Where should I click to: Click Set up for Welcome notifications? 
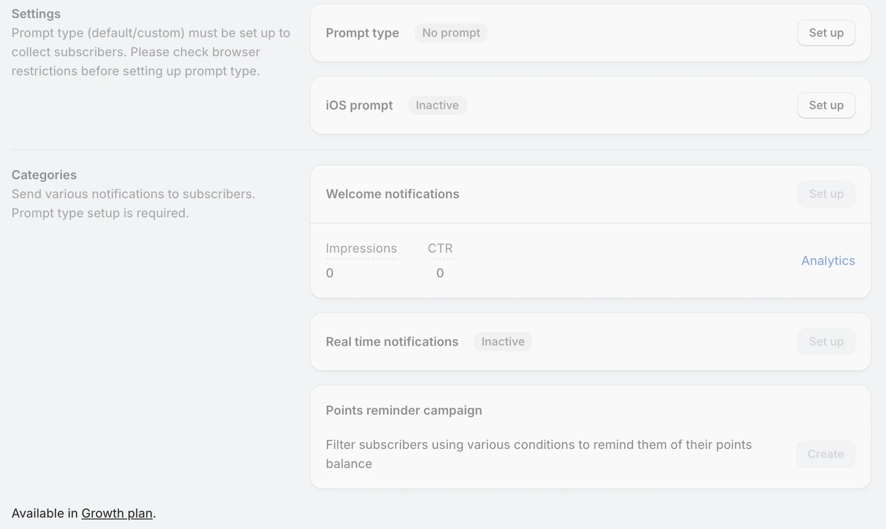pyautogui.click(x=826, y=194)
